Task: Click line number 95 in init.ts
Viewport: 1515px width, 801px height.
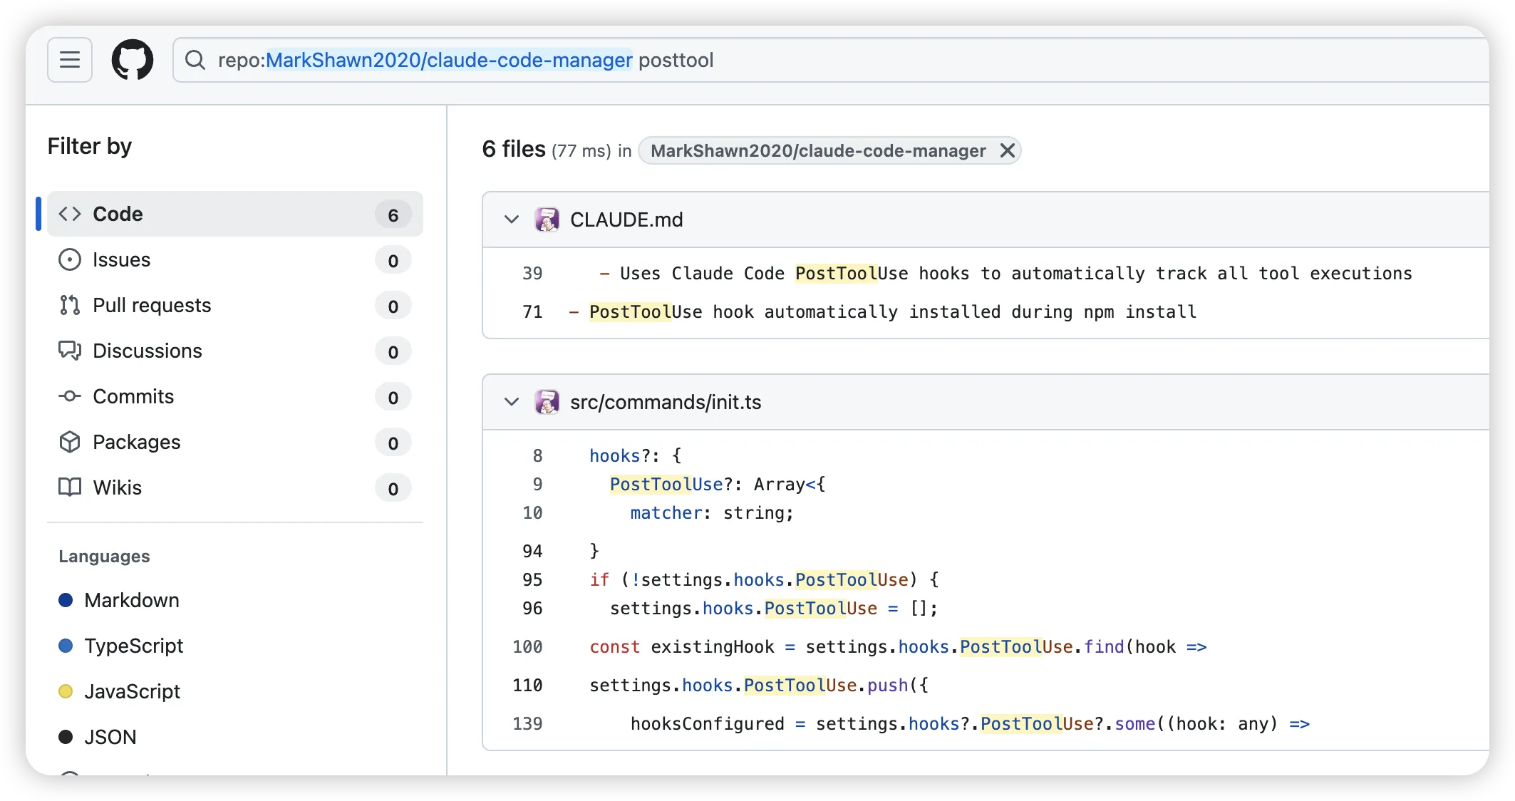Action: click(532, 580)
